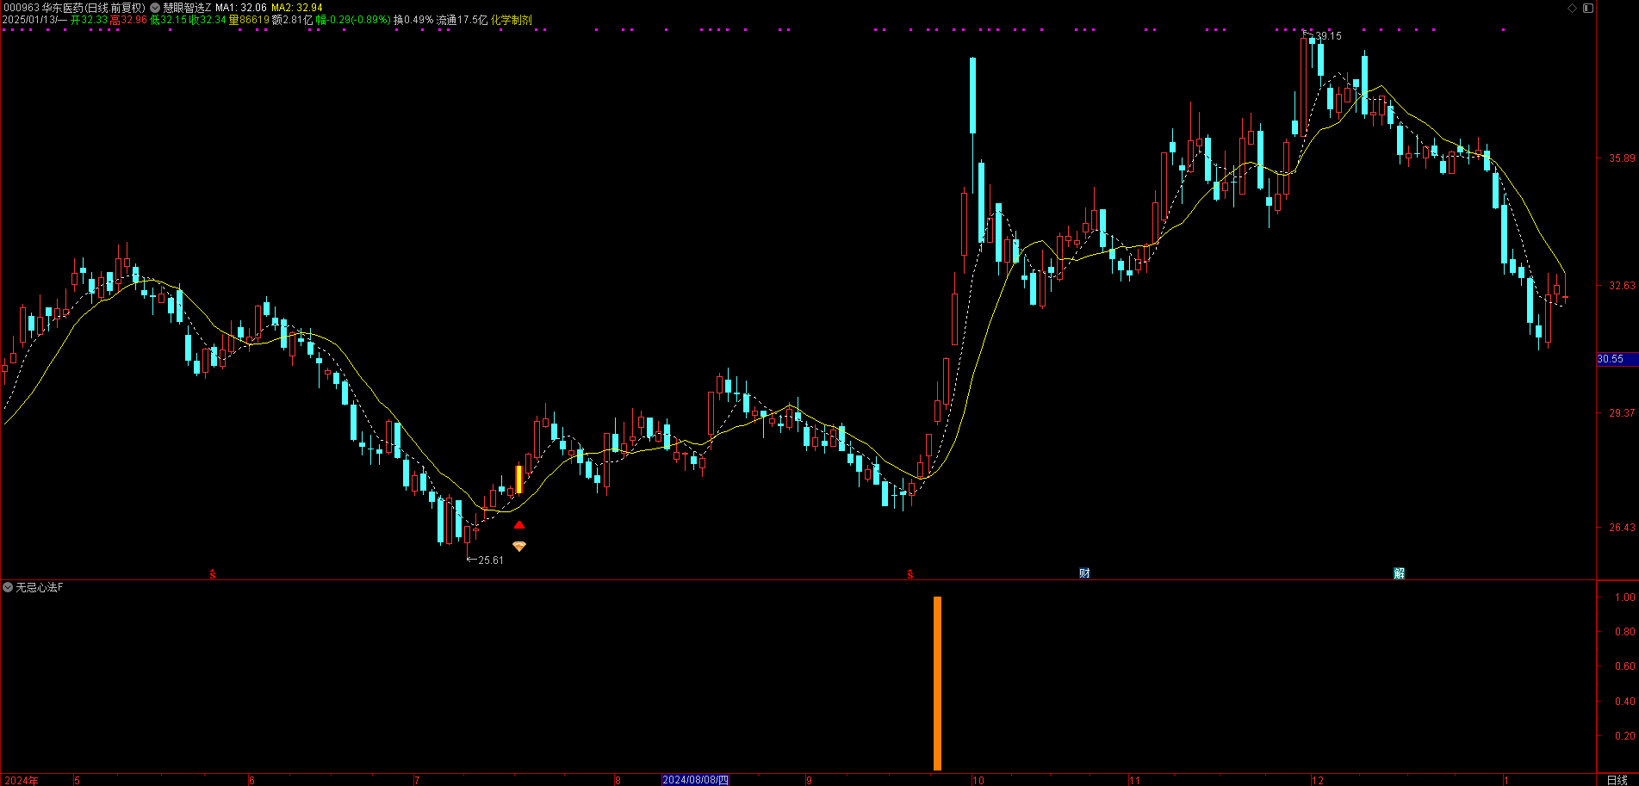This screenshot has width=1639, height=786.
Task: Click the orange gem marker below the candle
Action: coord(519,547)
